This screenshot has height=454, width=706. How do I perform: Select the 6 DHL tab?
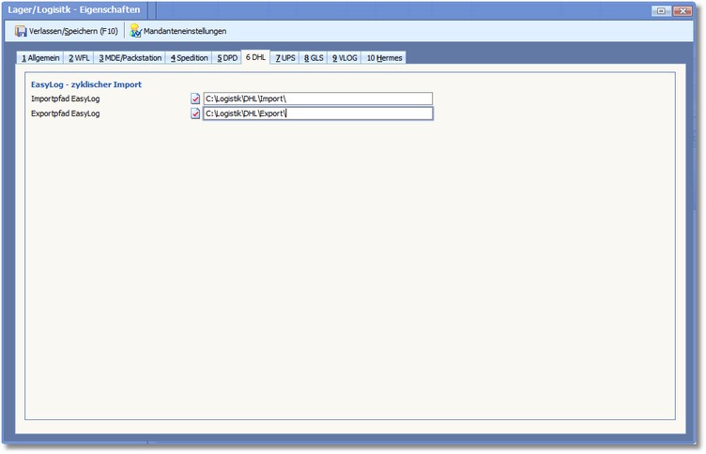(x=255, y=57)
